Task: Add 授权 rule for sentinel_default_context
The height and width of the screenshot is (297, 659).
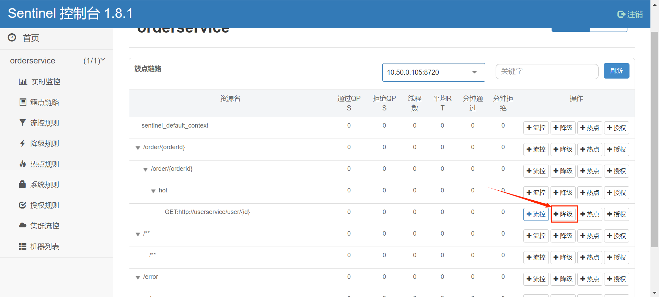Action: coord(616,128)
